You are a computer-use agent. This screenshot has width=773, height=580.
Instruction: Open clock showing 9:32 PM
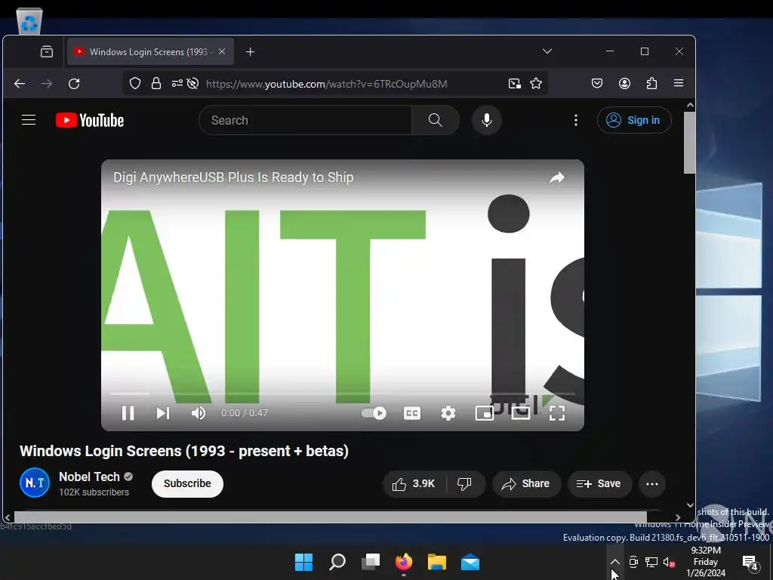coord(706,561)
